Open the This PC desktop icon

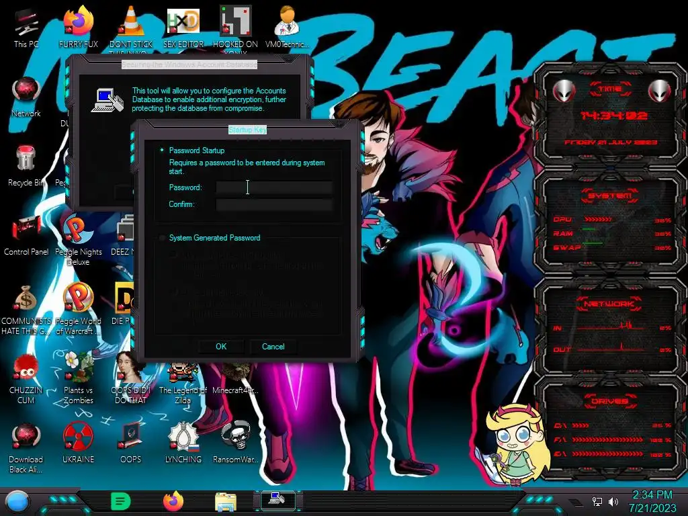click(26, 27)
